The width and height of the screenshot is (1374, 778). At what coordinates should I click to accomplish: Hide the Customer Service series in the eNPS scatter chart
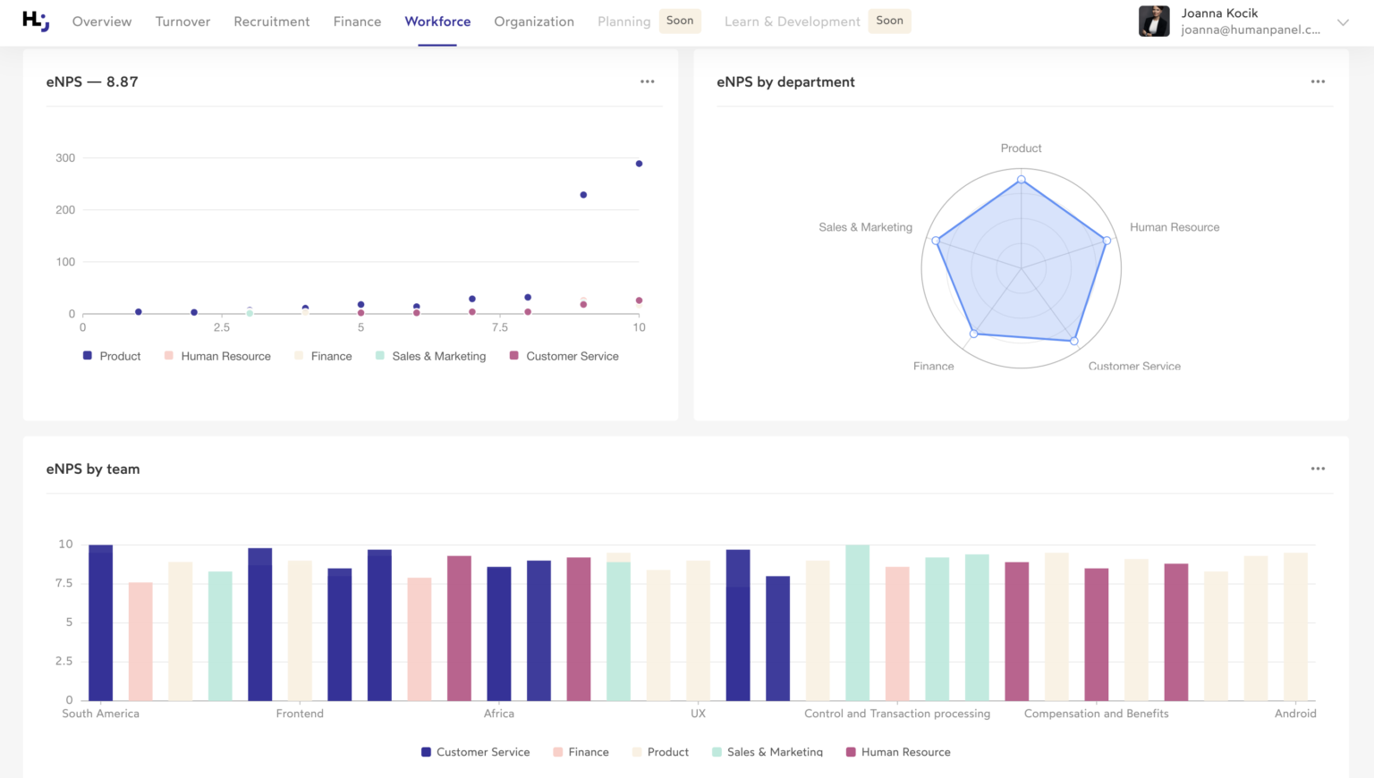[564, 356]
